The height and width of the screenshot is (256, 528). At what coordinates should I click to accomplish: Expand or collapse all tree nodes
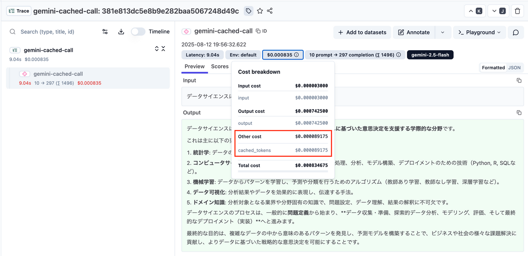160,49
